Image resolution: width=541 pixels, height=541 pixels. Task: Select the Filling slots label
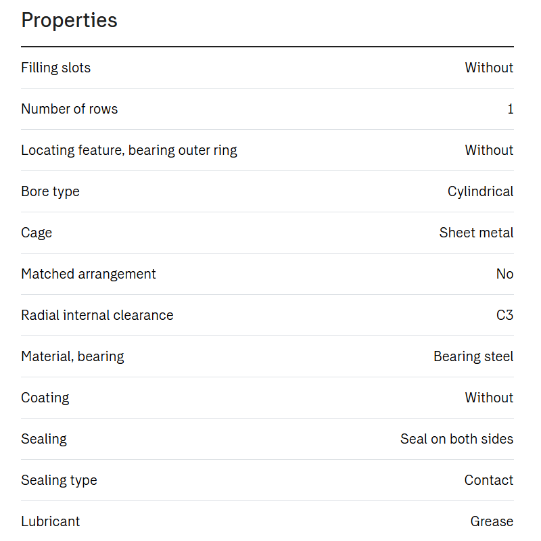55,68
